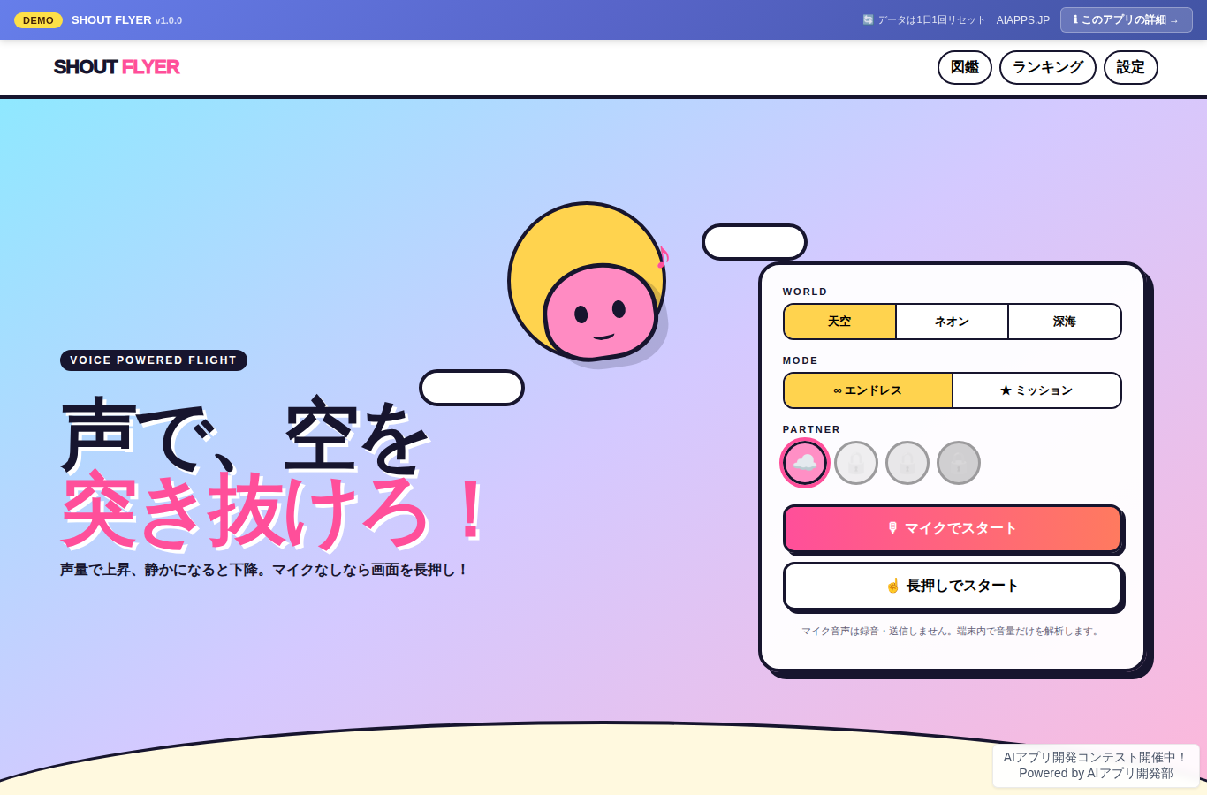Click the SHOUT FLYER logo

pos(117,67)
